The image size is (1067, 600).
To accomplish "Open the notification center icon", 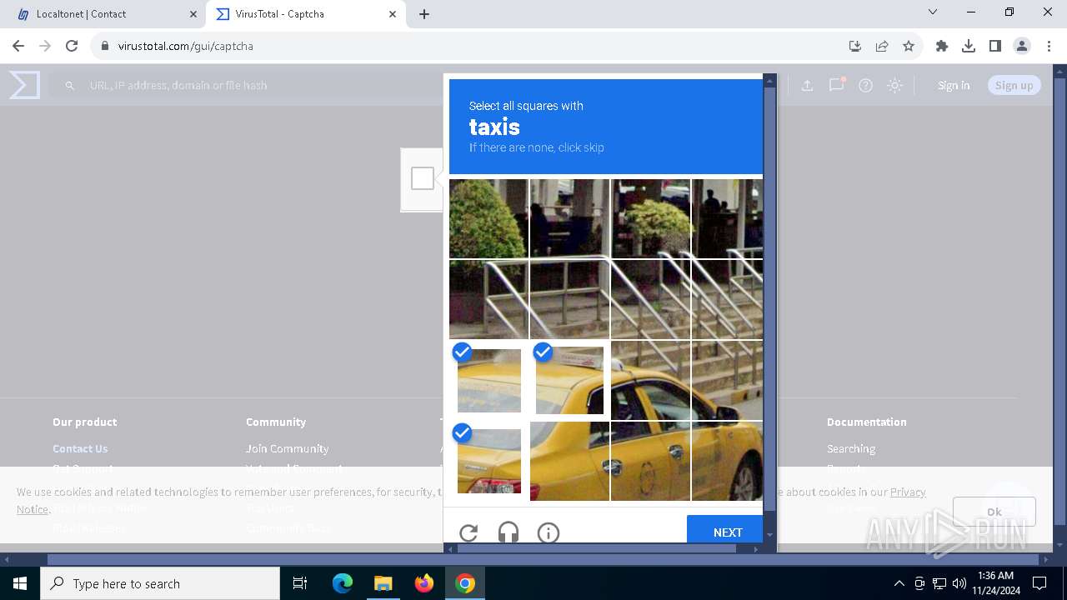I will [1040, 583].
